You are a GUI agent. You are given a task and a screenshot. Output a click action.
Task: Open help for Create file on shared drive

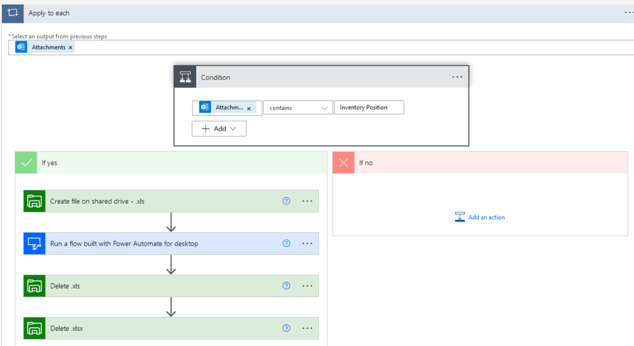[x=286, y=201]
